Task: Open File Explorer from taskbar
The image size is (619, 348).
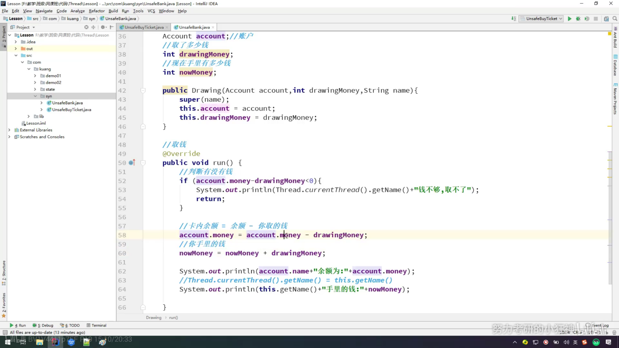Action: (x=39, y=342)
